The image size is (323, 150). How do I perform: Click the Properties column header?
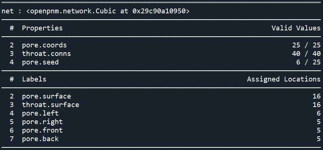pos(42,28)
